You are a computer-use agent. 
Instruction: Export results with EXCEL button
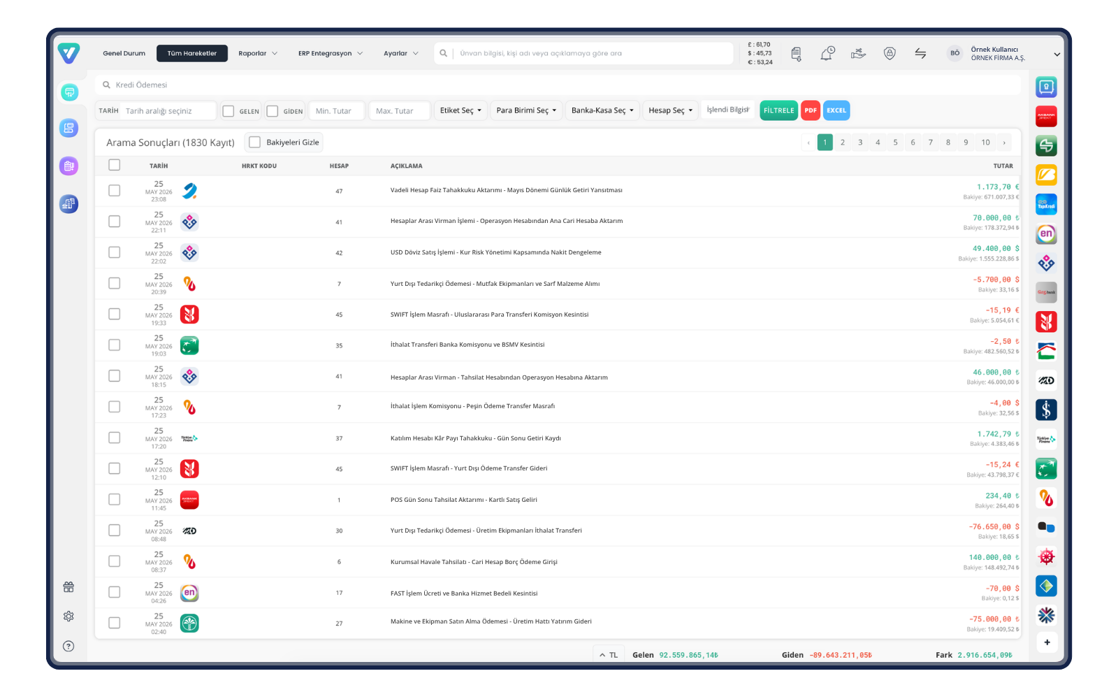coord(836,110)
